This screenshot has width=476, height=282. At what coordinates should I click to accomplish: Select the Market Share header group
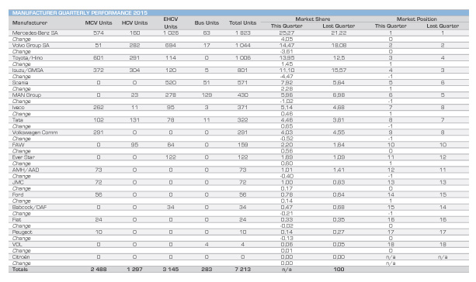coord(313,19)
